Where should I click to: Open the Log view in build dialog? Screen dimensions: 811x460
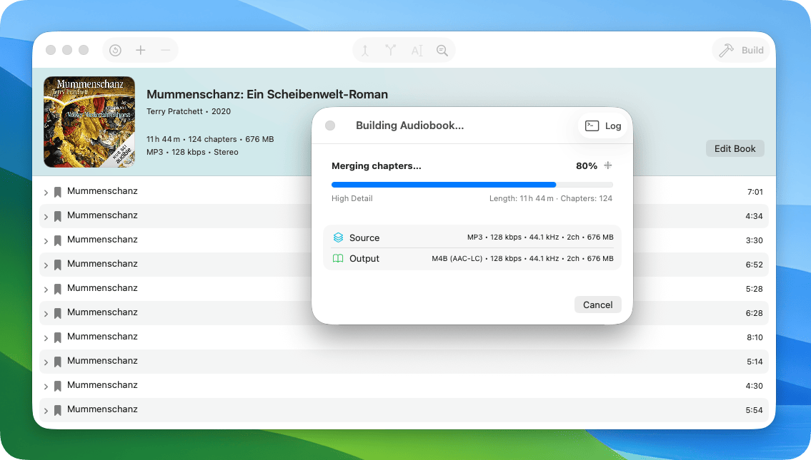point(603,126)
